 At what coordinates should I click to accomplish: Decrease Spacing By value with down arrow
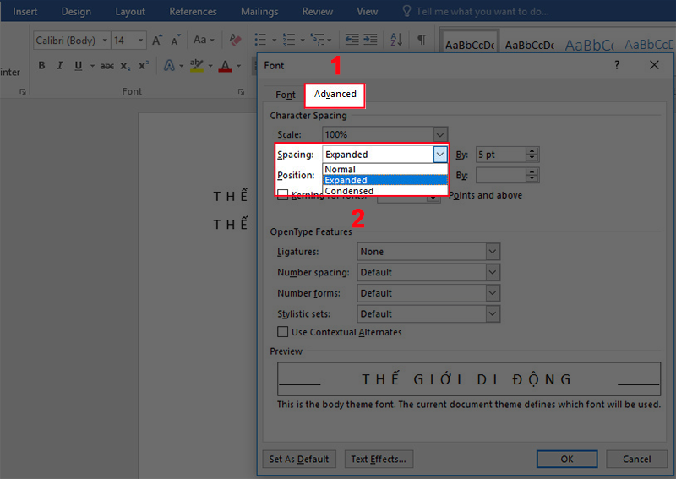coord(532,158)
